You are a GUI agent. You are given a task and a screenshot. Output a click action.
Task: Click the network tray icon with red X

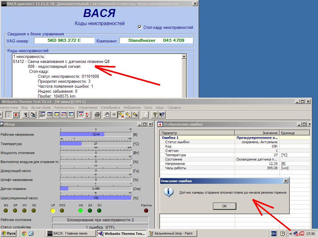pos(296,234)
